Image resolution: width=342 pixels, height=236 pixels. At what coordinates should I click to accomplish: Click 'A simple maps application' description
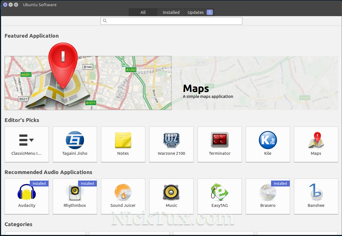click(x=208, y=96)
